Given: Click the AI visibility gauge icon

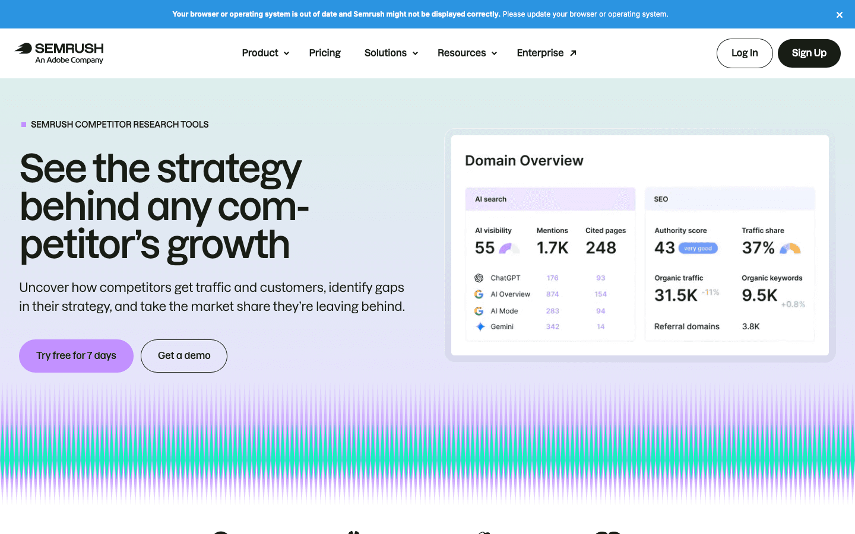Looking at the screenshot, I should pos(509,248).
